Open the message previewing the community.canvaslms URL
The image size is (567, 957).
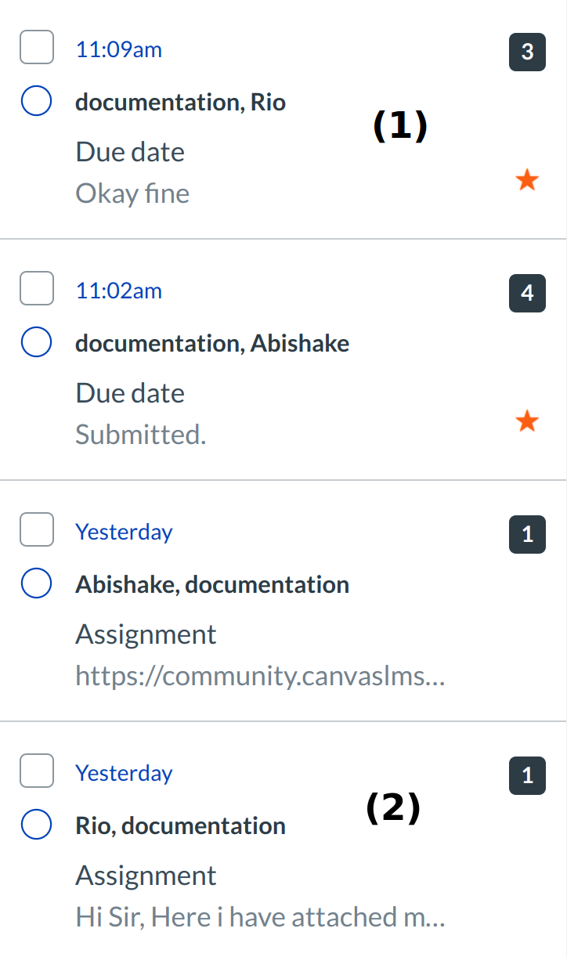[x=260, y=676]
